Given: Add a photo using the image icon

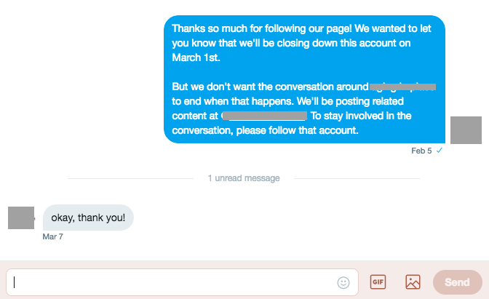Looking at the screenshot, I should point(413,282).
